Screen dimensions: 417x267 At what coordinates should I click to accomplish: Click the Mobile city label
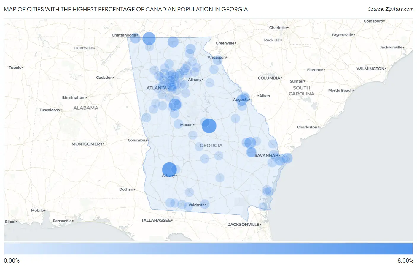click(37, 211)
